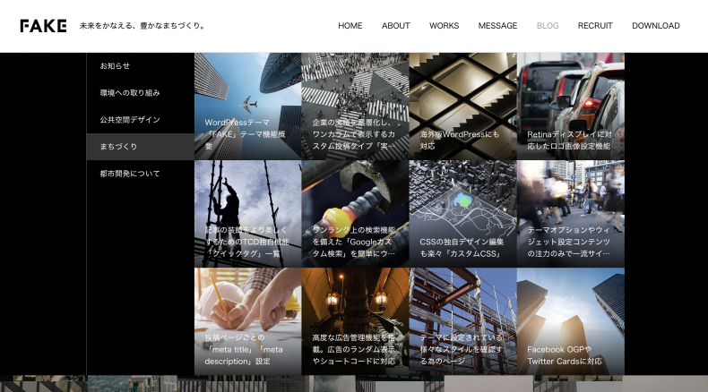Open the meta title description post

point(247,321)
